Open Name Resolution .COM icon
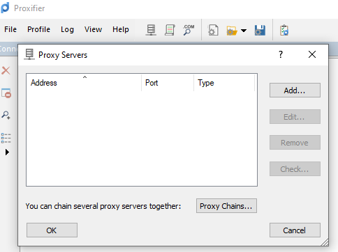Image resolution: width=338 pixels, height=252 pixels. (x=189, y=30)
